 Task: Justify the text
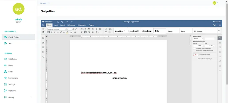[93, 32]
